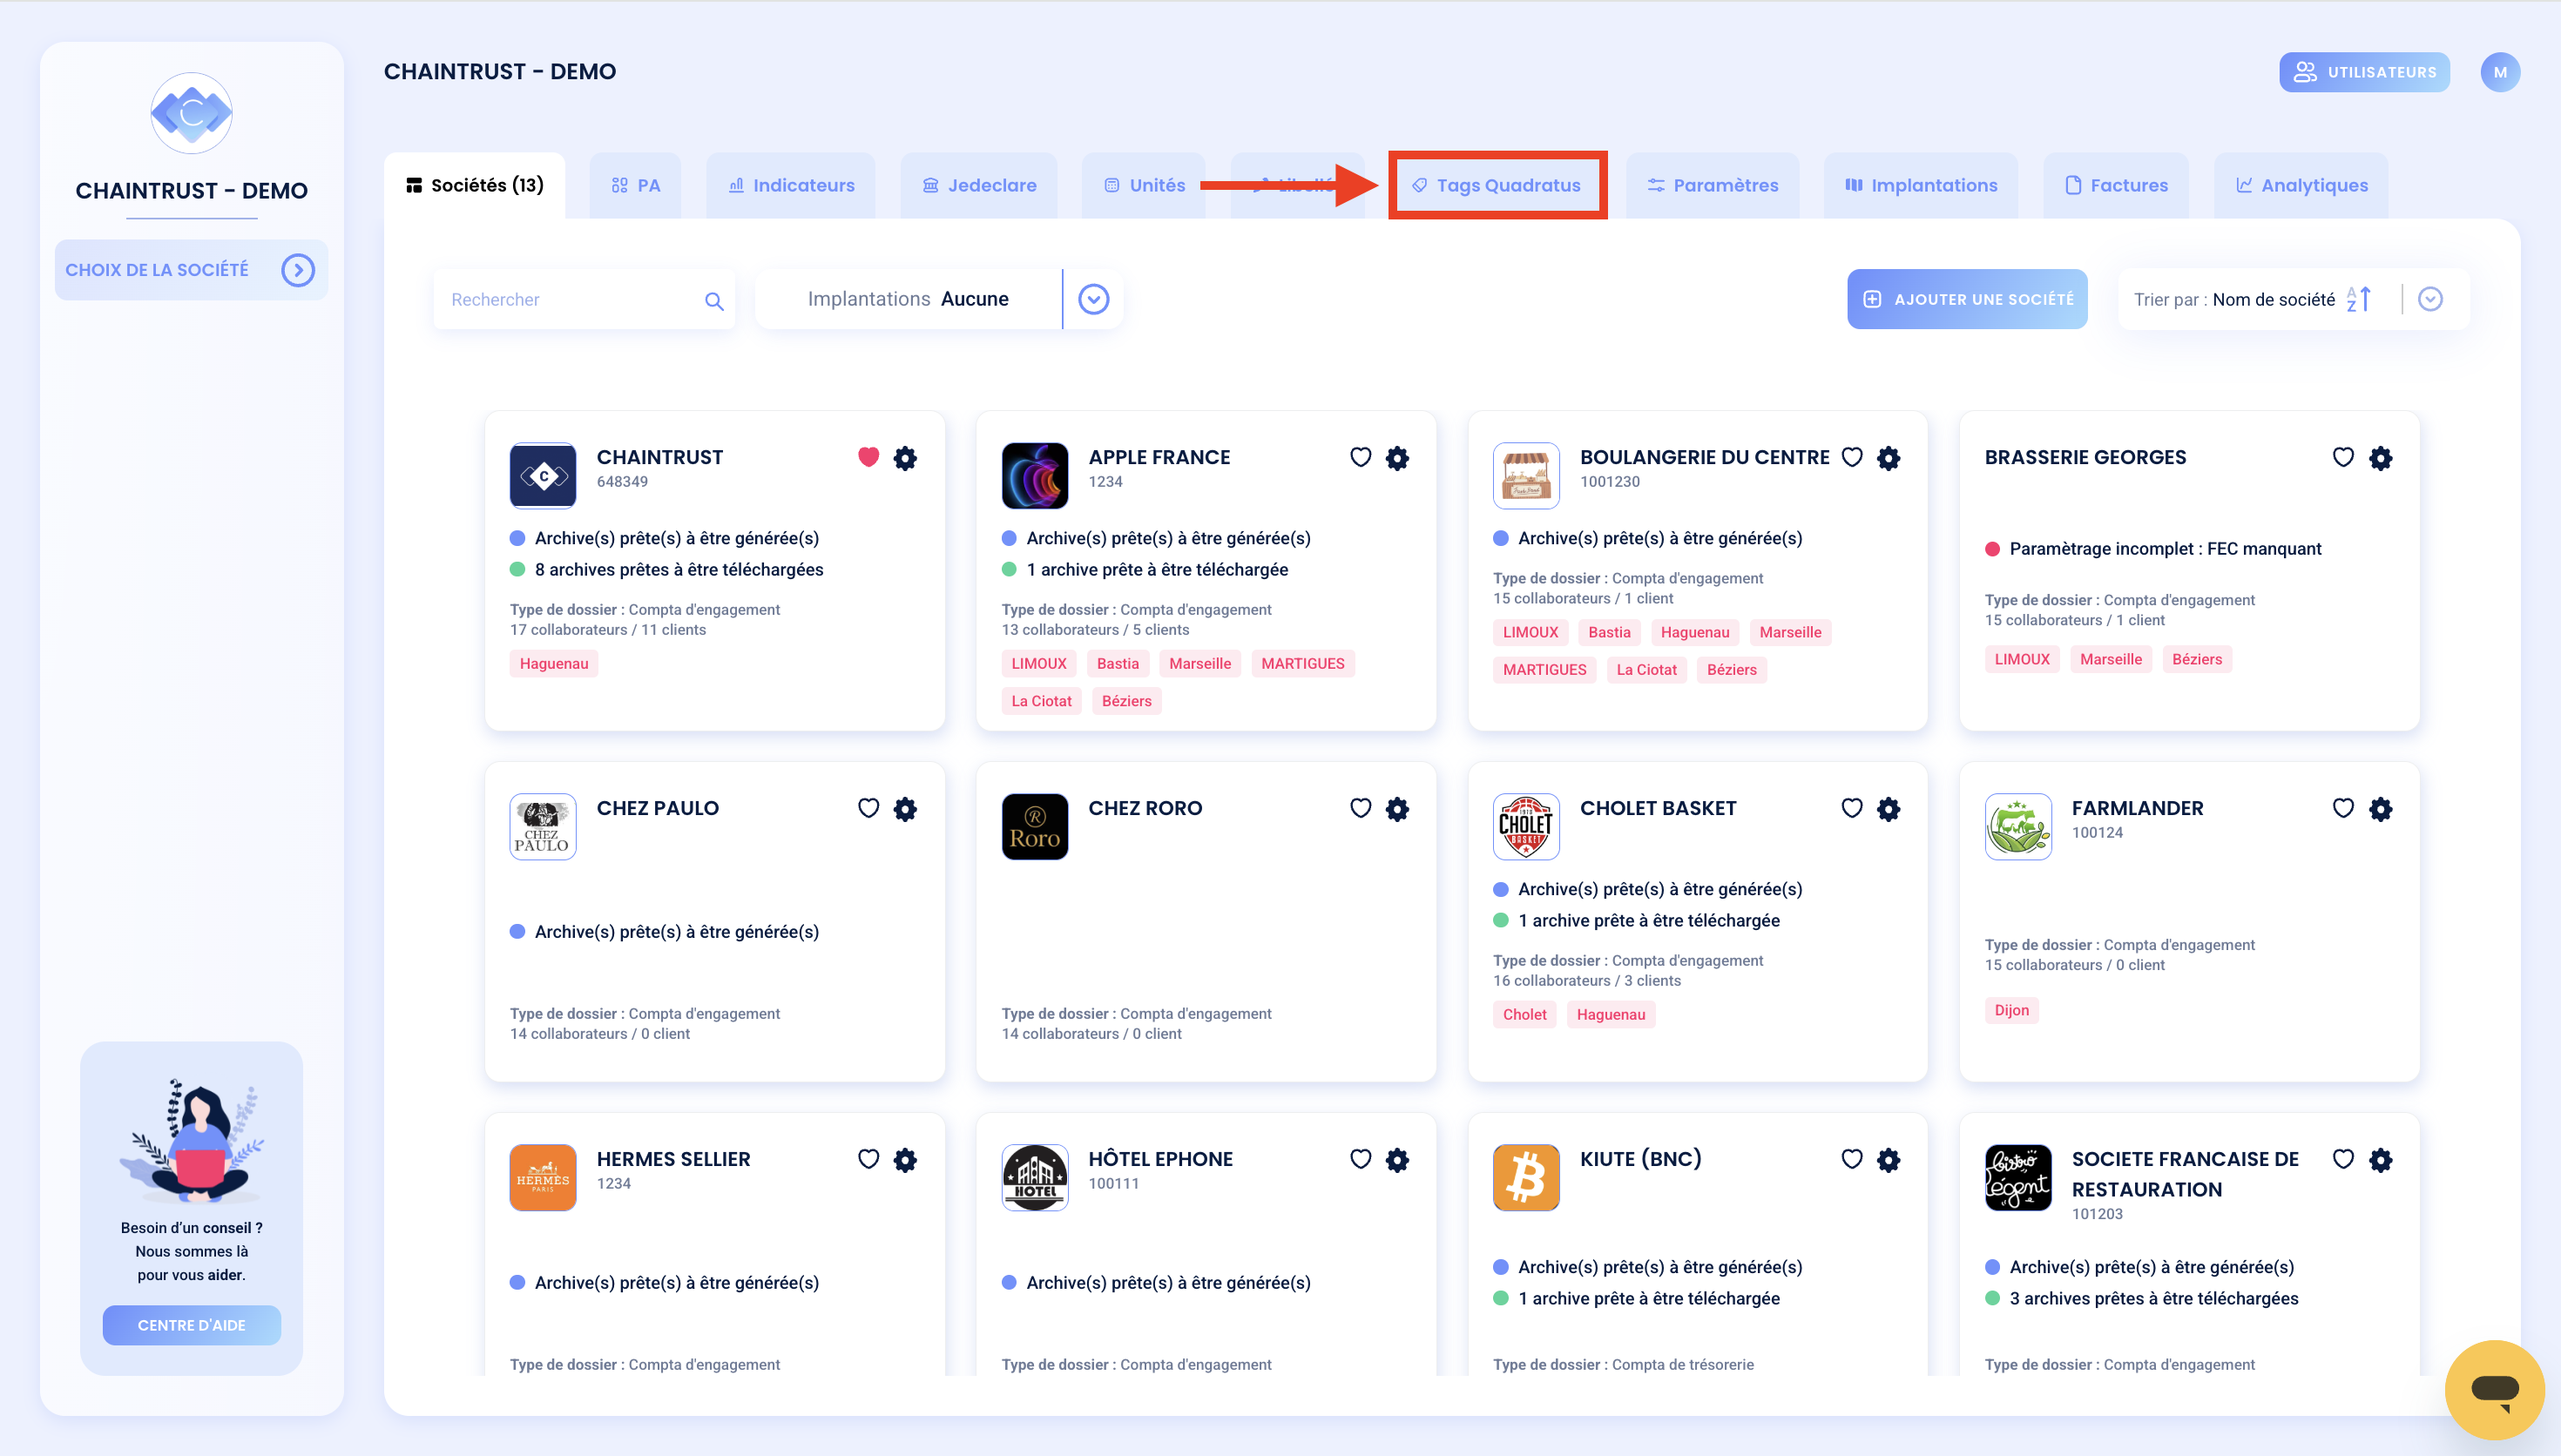Open settings gear for CHEZ PAULO
This screenshot has height=1456, width=2561.
coord(905,809)
